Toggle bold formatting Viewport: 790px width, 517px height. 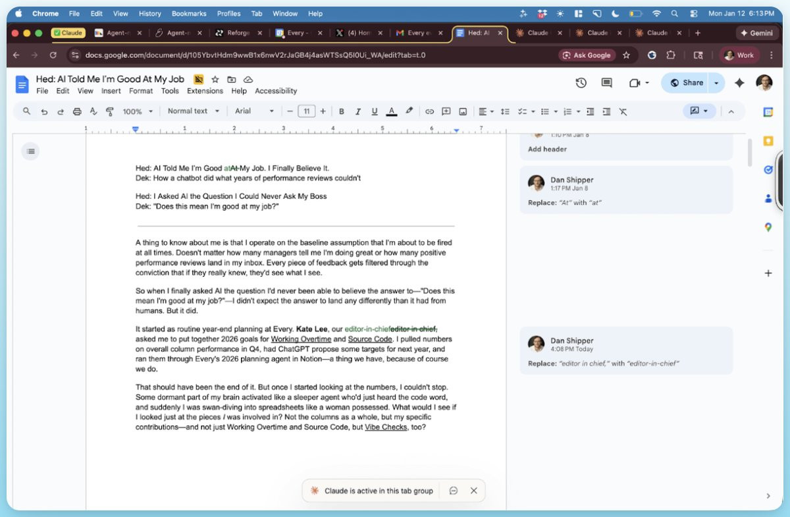[342, 111]
